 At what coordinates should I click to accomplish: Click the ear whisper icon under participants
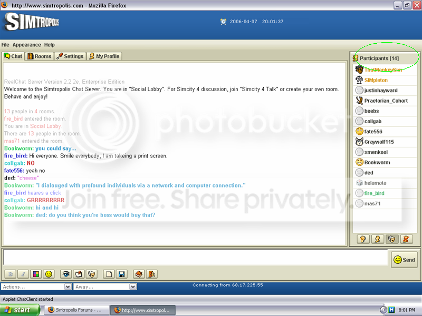point(363,239)
